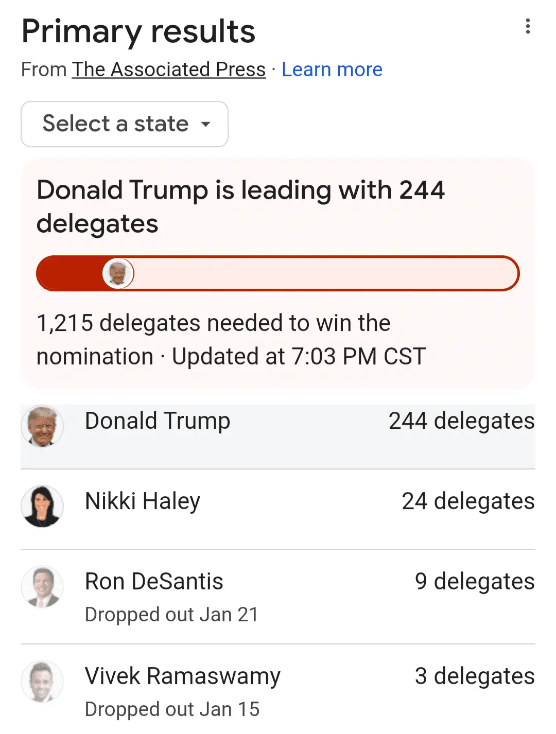Click Vivek Ramaswamy's profile photo
Image resolution: width=556 pixels, height=734 pixels.
[42, 681]
